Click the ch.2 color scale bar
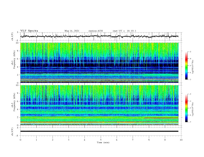 [186, 108]
